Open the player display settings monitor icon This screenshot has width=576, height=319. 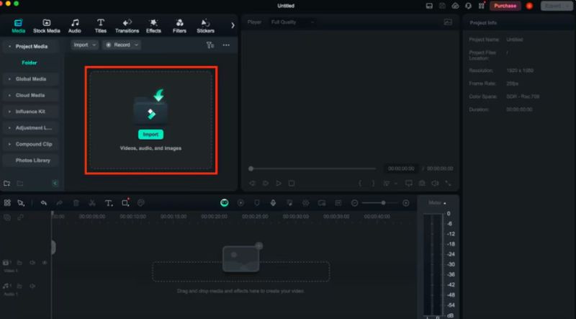[408, 183]
